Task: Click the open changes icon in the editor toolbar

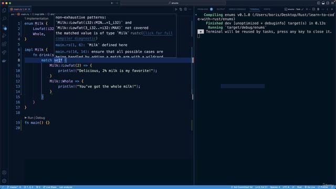Action: (181, 9)
